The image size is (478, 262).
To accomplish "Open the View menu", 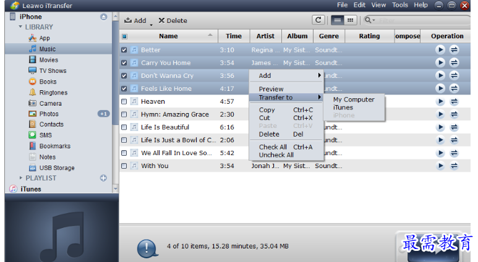I will point(378,5).
